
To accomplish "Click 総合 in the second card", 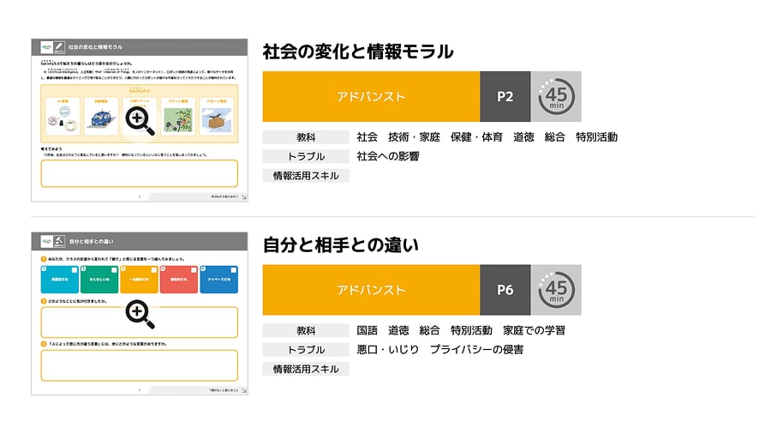I will point(429,330).
